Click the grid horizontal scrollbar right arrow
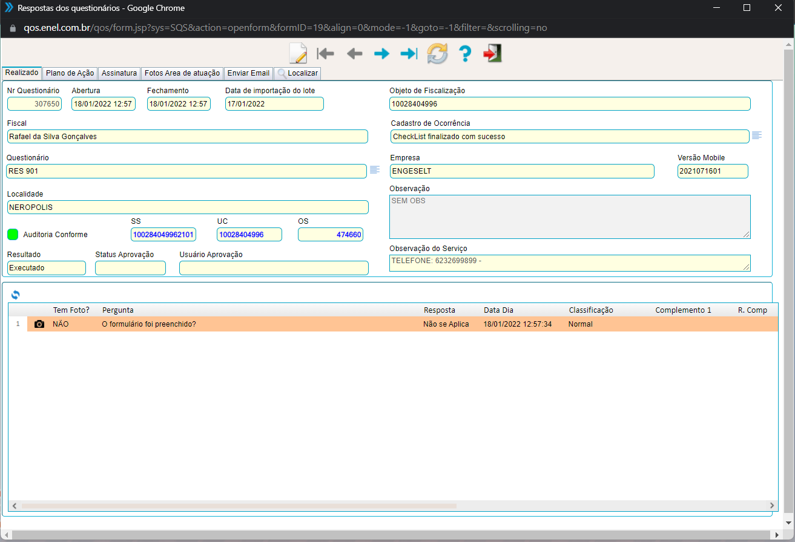 tap(772, 506)
